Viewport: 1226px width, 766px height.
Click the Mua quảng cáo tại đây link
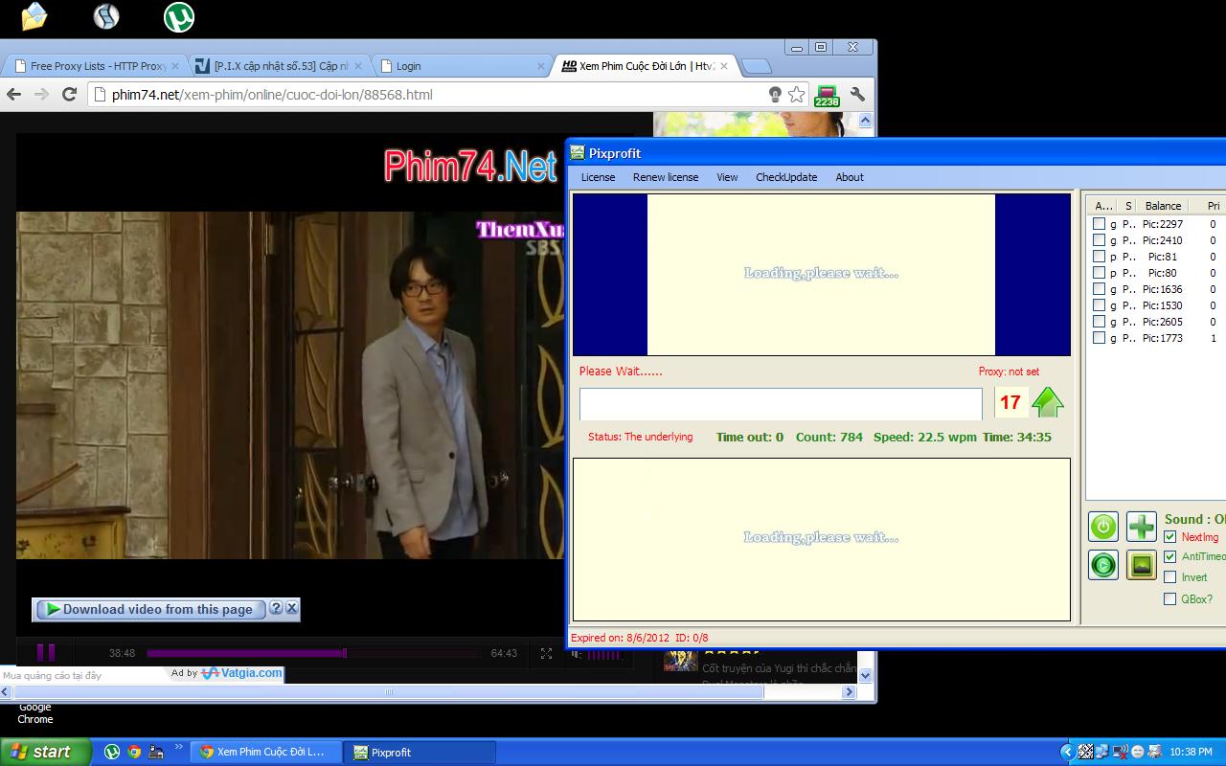pos(52,676)
